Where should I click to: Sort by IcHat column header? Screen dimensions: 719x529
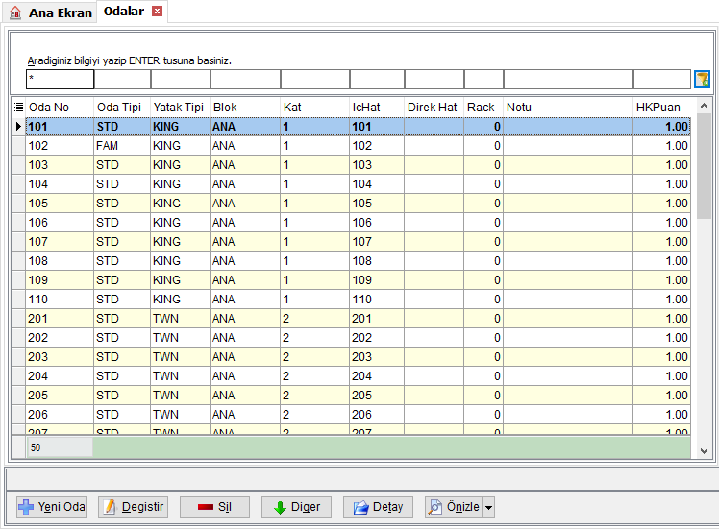(x=377, y=108)
